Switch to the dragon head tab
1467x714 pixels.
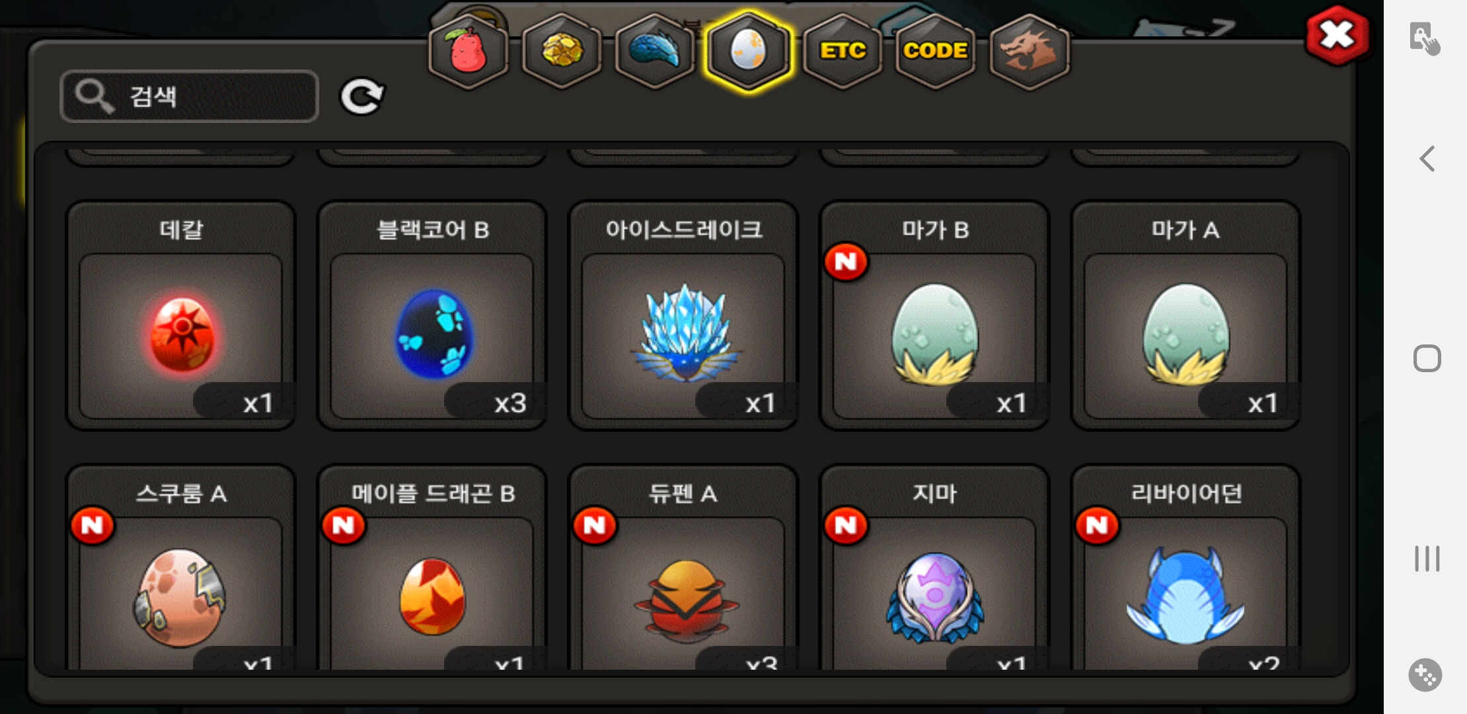pos(1030,52)
